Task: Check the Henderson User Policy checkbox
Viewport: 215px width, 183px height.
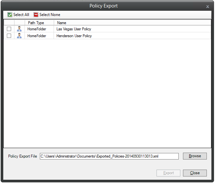Action: click(9, 36)
